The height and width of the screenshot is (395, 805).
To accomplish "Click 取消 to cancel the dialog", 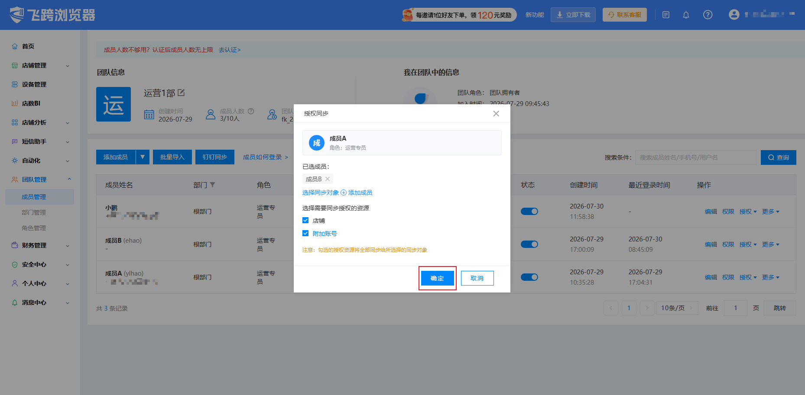I will (x=477, y=278).
